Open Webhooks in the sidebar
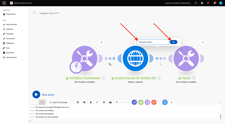The height and width of the screenshot is (124, 225). (8, 43)
